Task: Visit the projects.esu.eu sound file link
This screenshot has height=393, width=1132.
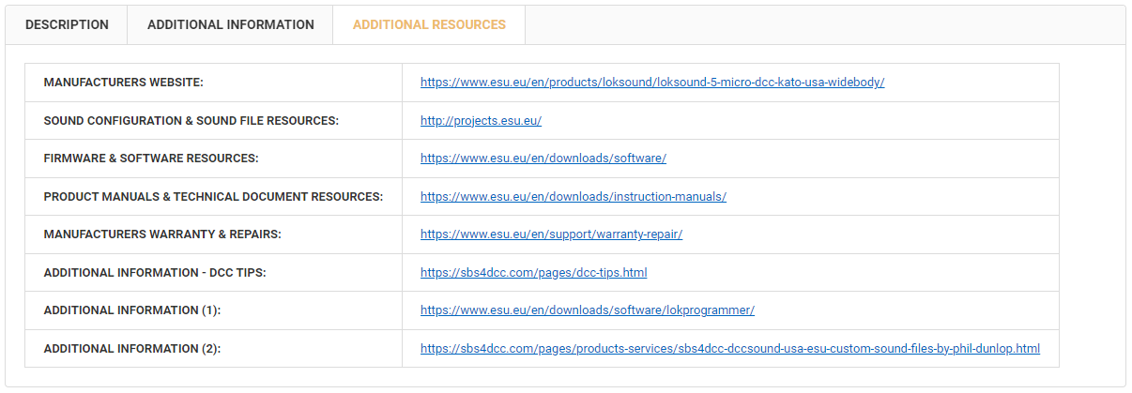Action: click(x=481, y=121)
